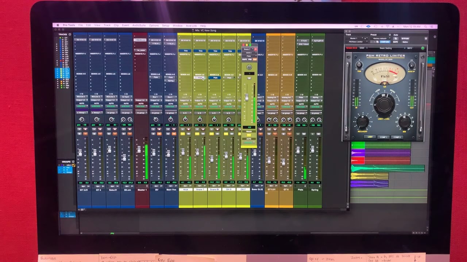The image size is (467, 262).
Task: Move the fader in the floating send window
Action: [x=247, y=97]
